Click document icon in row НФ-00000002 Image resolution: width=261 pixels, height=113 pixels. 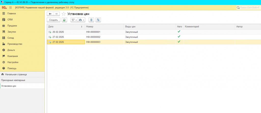(x=50, y=37)
